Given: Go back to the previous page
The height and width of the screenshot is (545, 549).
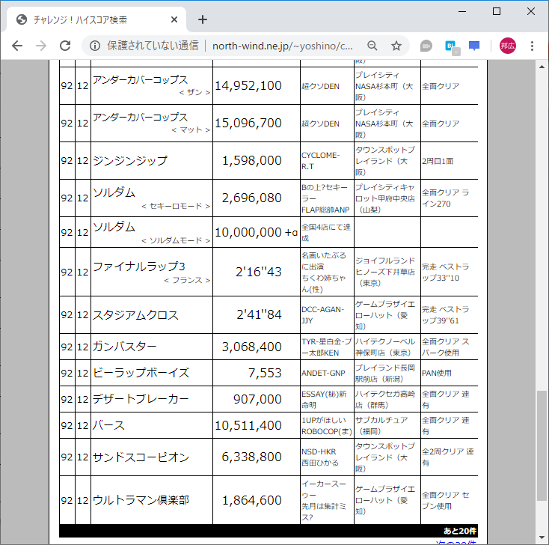Looking at the screenshot, I should click(x=16, y=46).
